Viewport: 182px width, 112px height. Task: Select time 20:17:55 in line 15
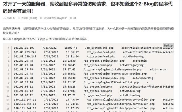pos(73,108)
